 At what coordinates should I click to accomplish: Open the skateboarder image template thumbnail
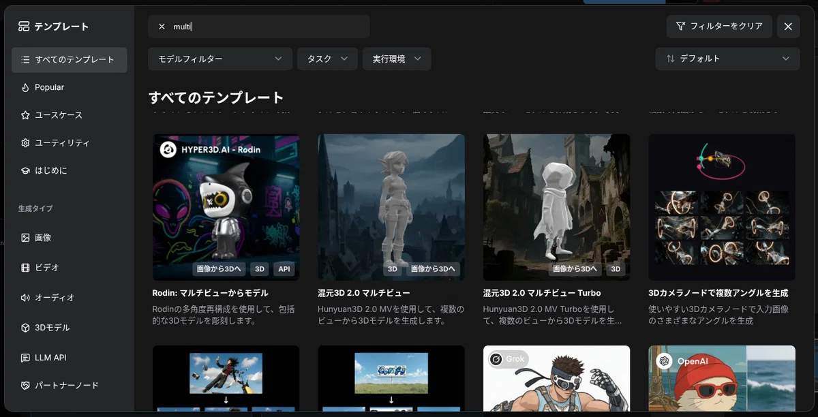(226, 379)
